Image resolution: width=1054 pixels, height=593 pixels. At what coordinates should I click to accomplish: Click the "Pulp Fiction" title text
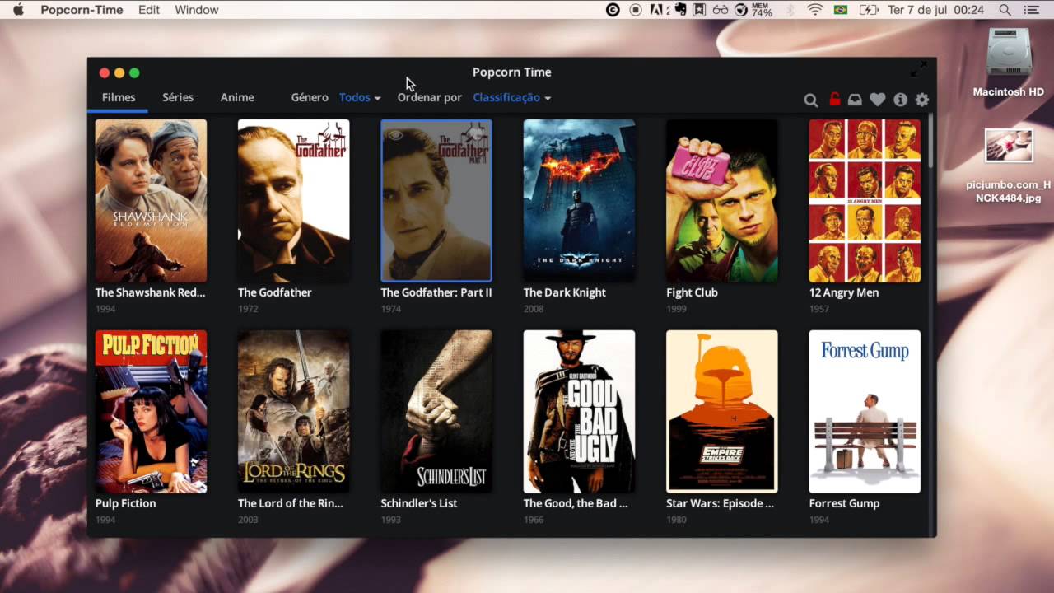click(x=125, y=503)
